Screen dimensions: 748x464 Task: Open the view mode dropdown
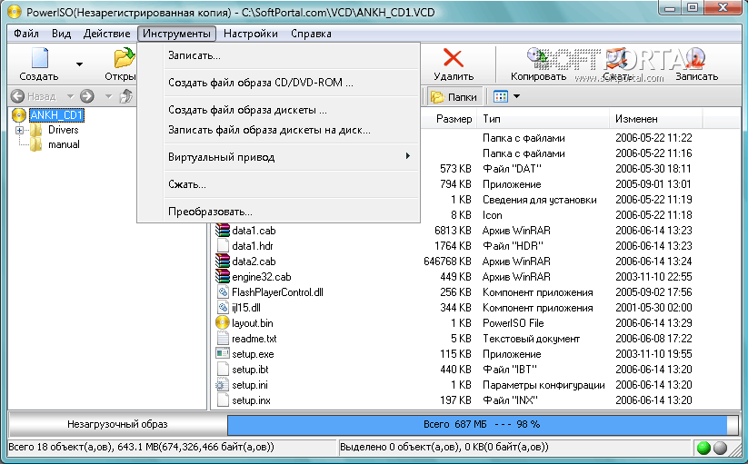tap(516, 96)
